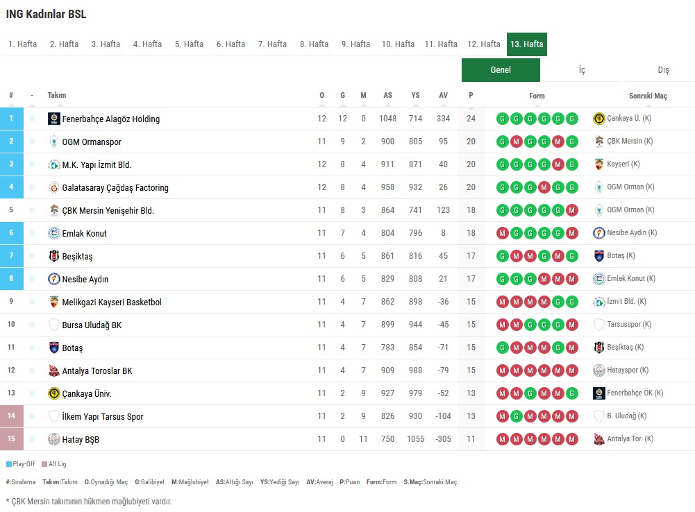
Task: Click the pink Alt Lig legend swatch
Action: (x=44, y=464)
